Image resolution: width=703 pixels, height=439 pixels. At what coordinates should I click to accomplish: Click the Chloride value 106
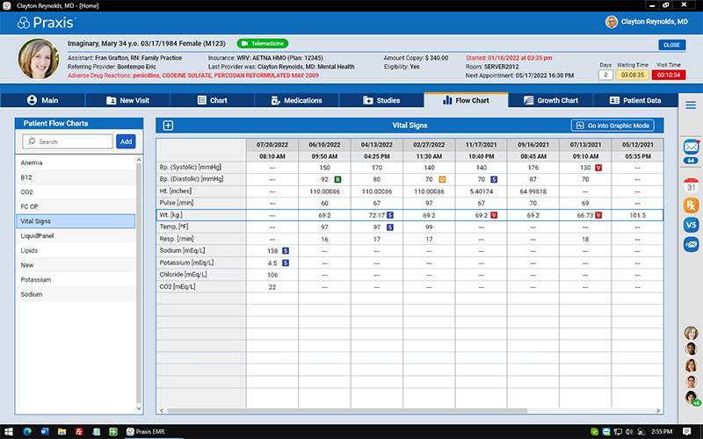click(x=272, y=275)
